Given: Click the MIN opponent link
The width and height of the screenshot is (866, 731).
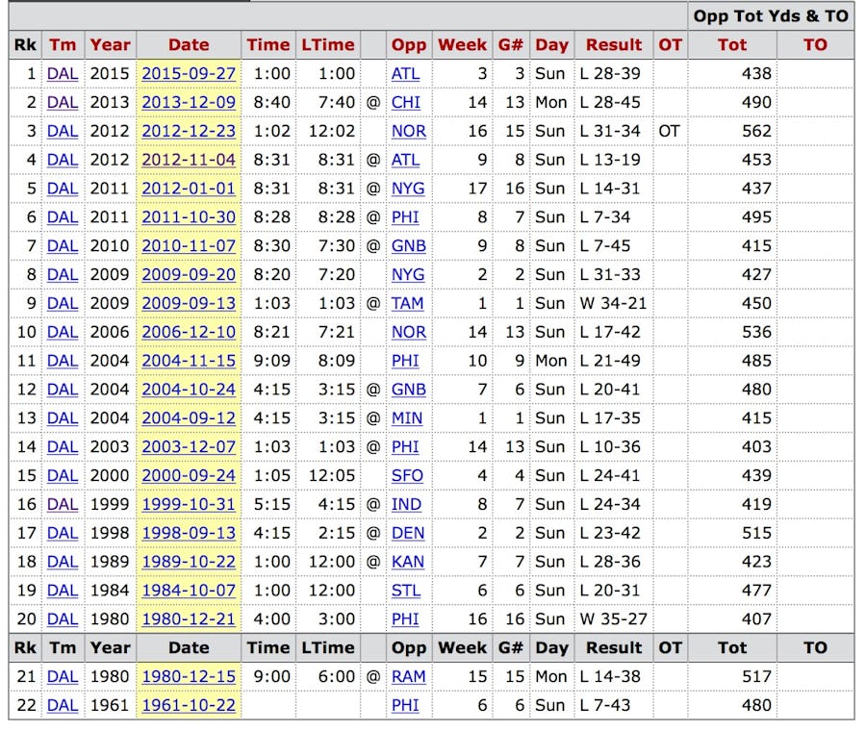Looking at the screenshot, I should pyautogui.click(x=406, y=417).
